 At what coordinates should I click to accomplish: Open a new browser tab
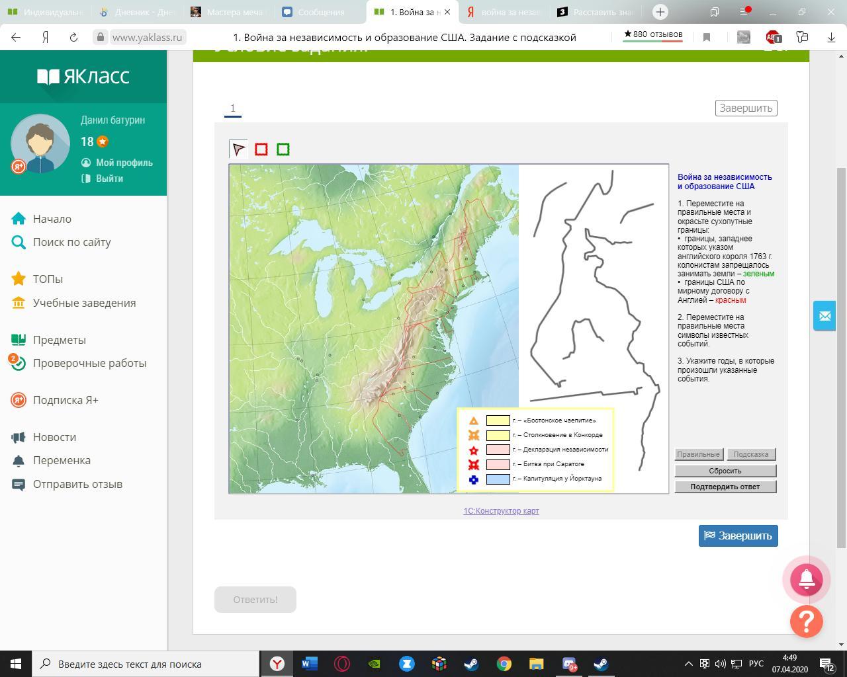660,12
